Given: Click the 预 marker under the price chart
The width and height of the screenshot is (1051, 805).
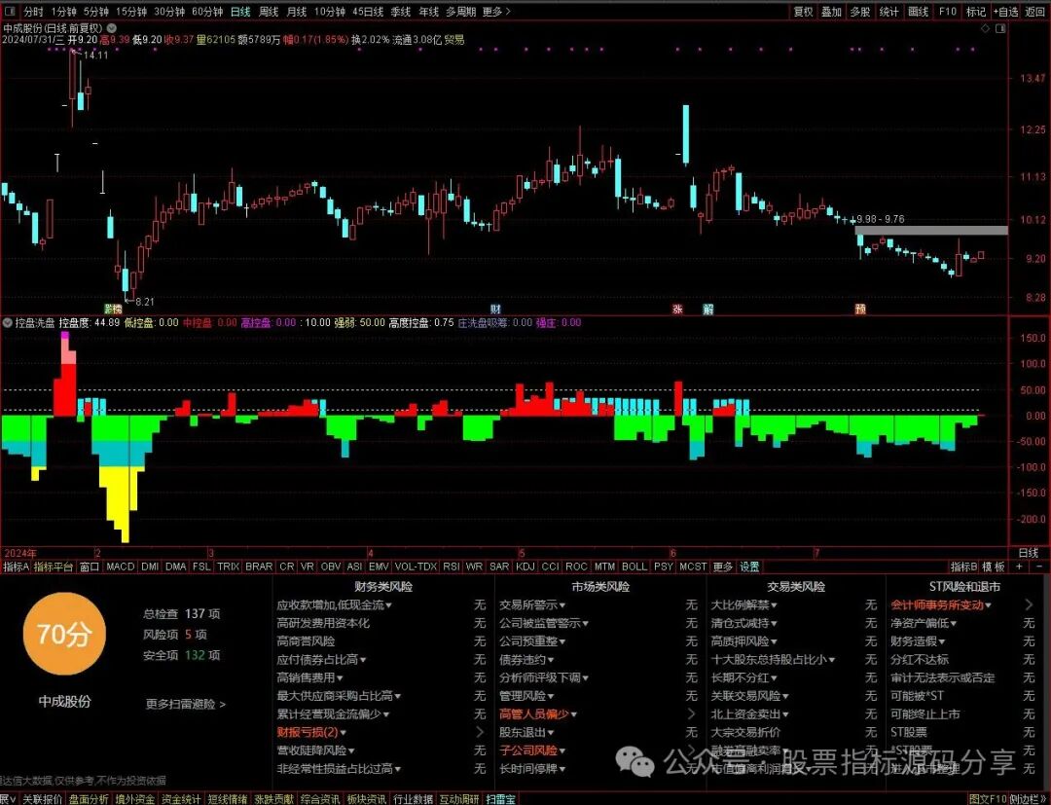Looking at the screenshot, I should coord(860,309).
